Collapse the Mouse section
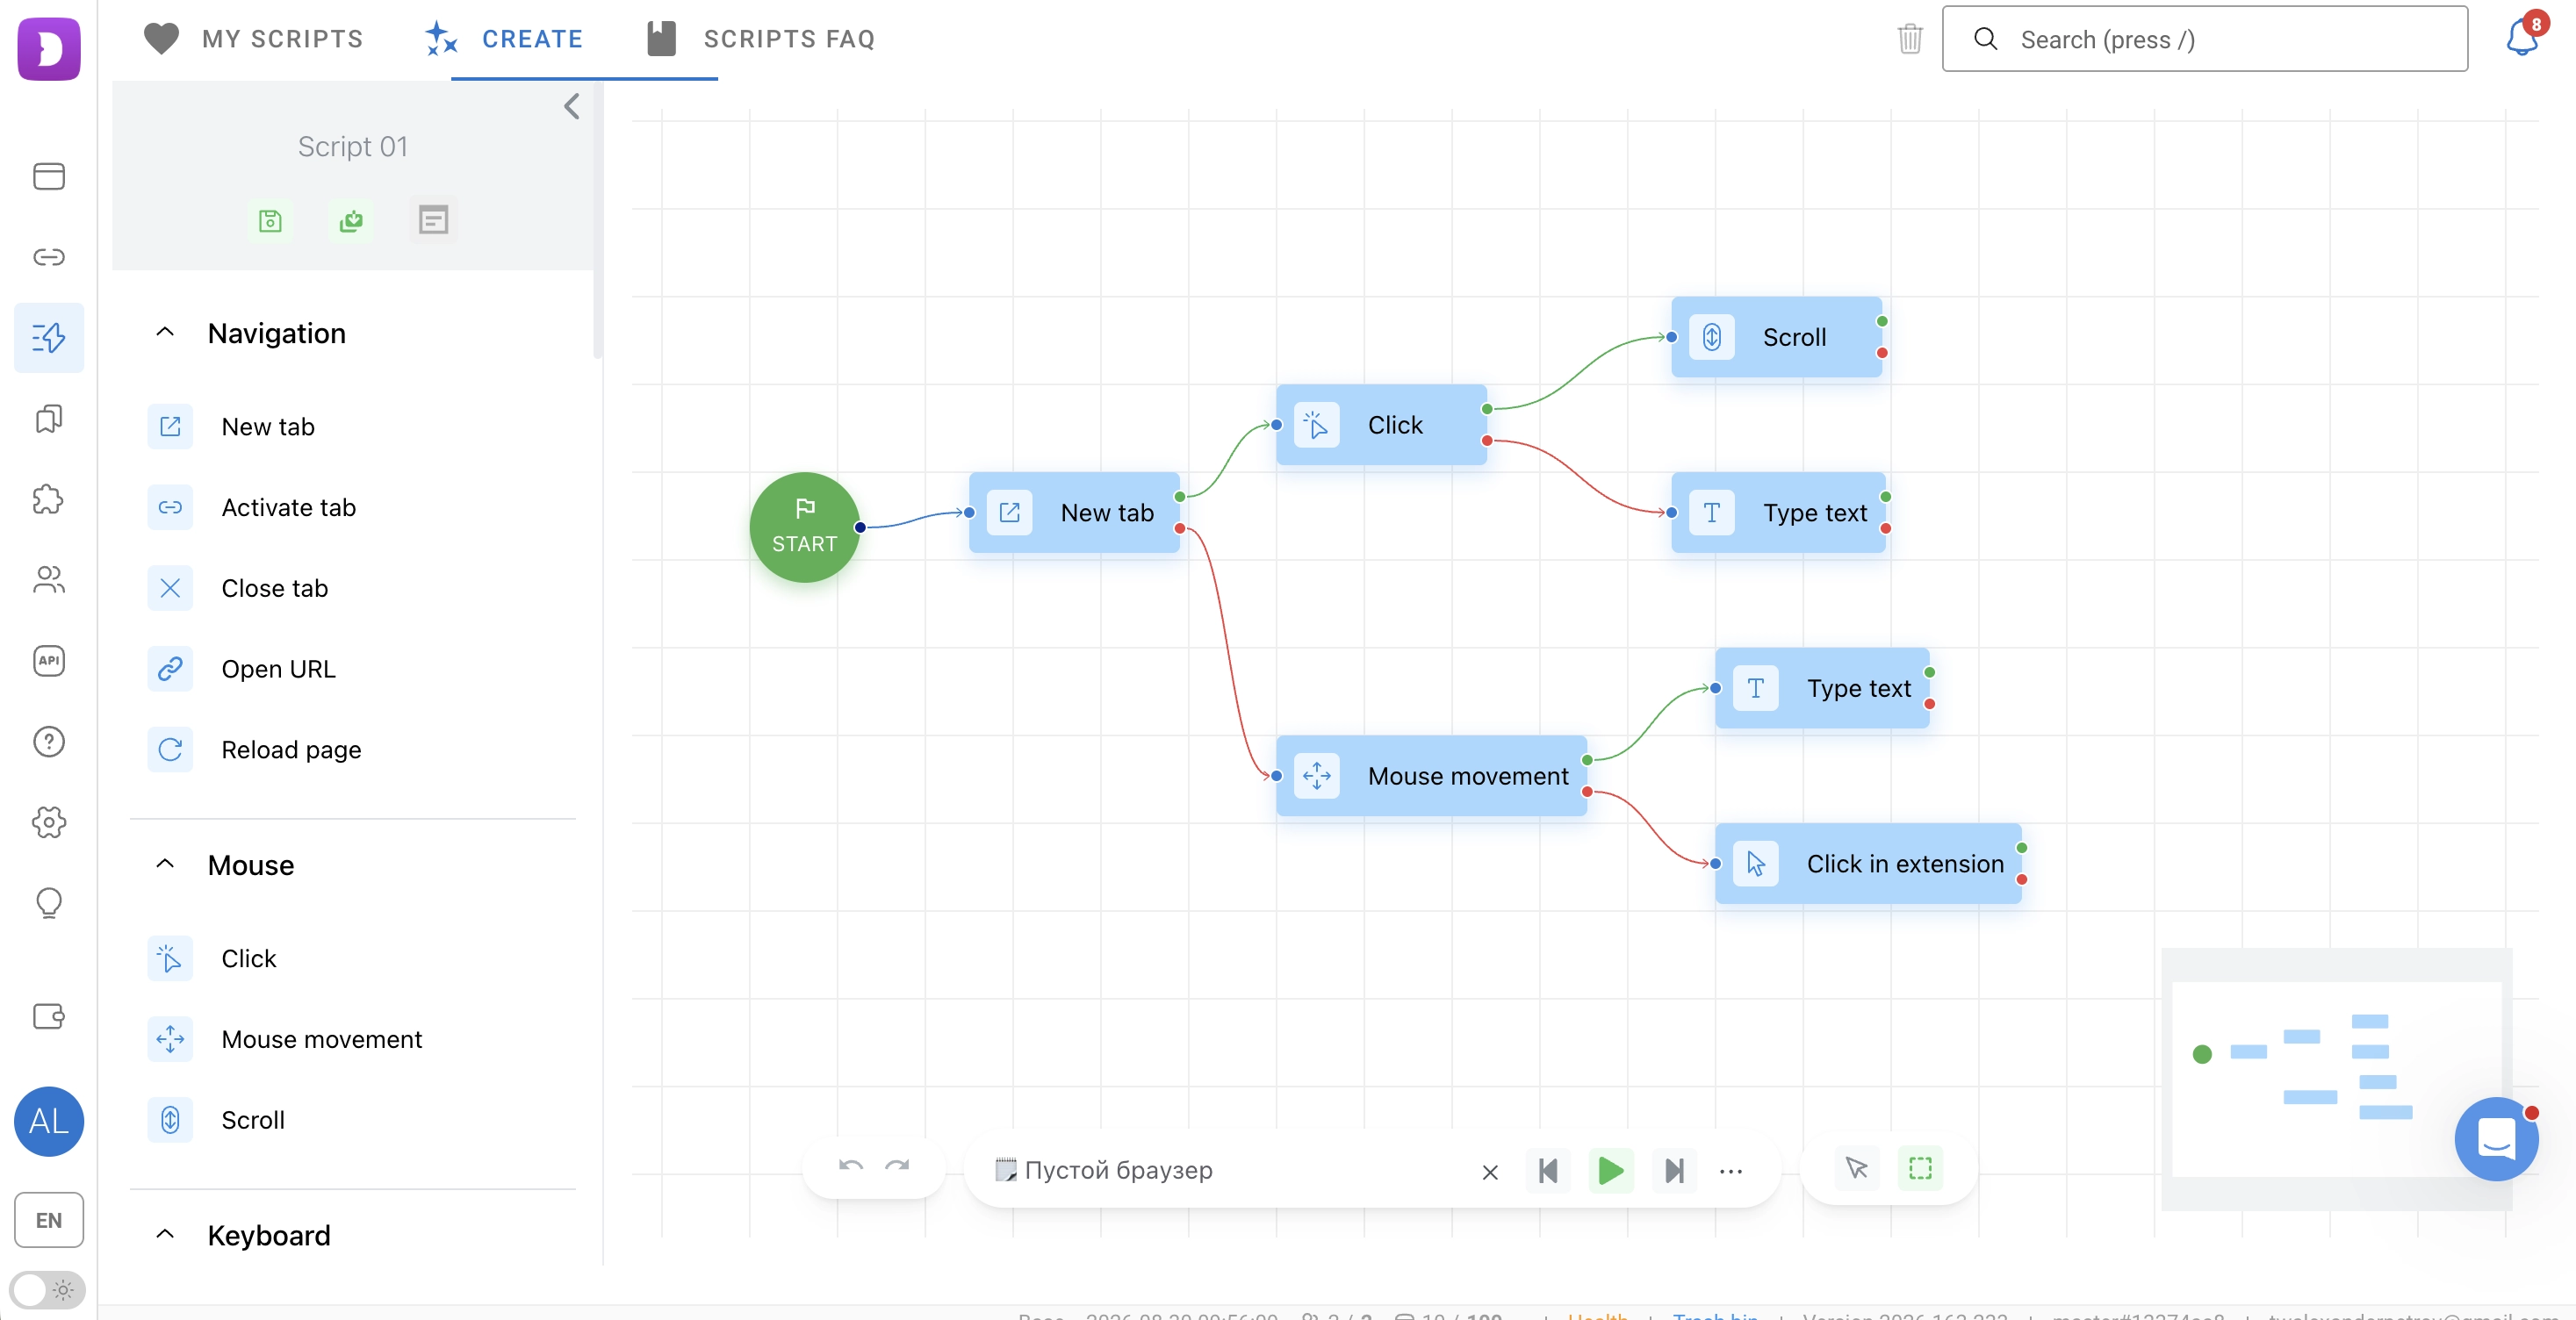Screen dimensions: 2576x1320 (x=165, y=864)
